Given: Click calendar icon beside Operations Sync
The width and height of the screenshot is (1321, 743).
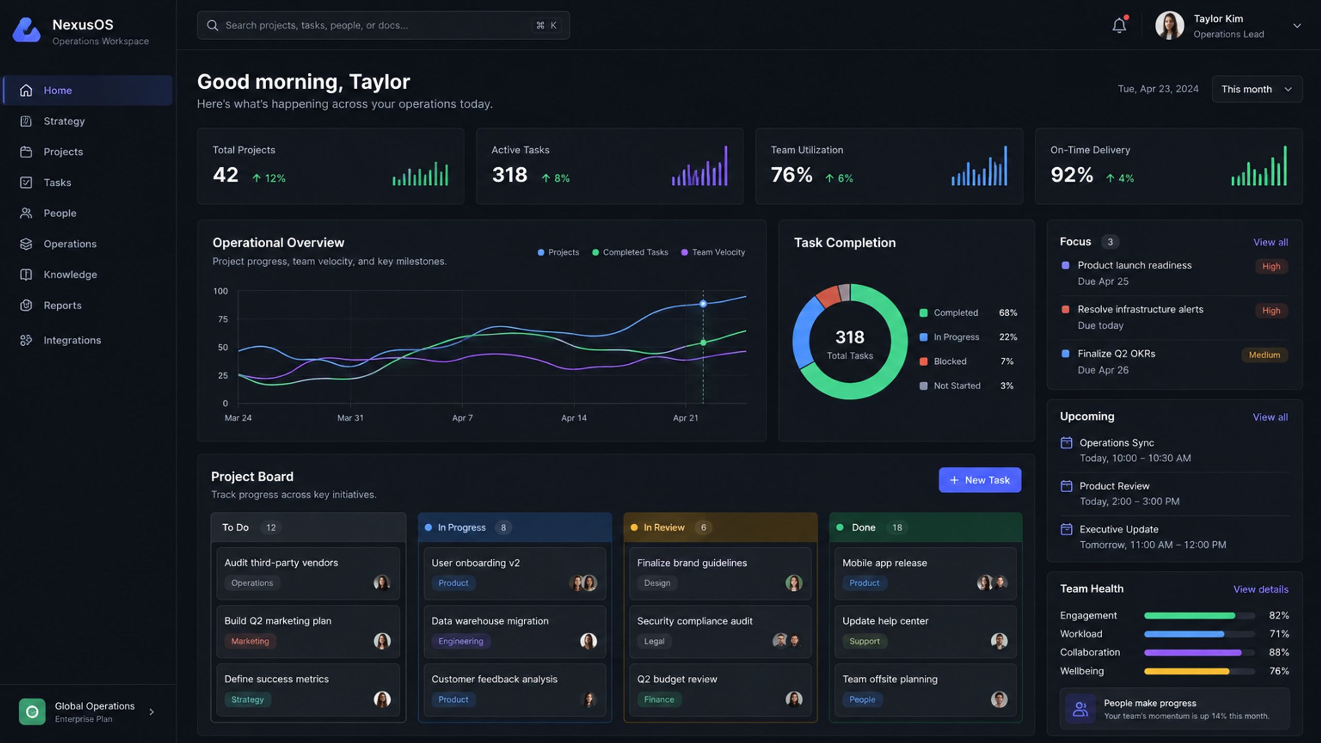Looking at the screenshot, I should [1066, 443].
